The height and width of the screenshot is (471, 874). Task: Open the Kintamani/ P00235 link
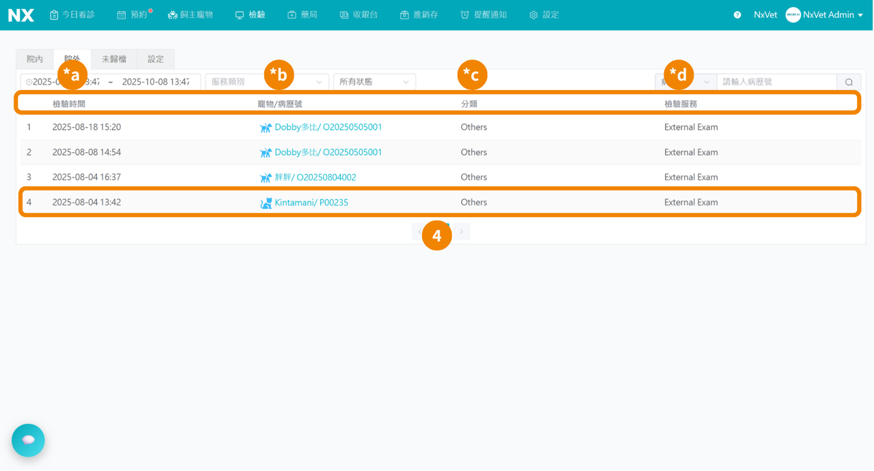pyautogui.click(x=311, y=203)
